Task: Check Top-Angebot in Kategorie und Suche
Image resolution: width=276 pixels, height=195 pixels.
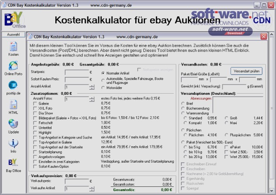Action: (x=35, y=137)
